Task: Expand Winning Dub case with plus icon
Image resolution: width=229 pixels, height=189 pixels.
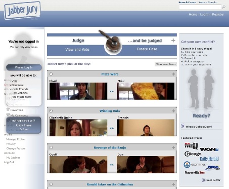Action: [x=173, y=111]
